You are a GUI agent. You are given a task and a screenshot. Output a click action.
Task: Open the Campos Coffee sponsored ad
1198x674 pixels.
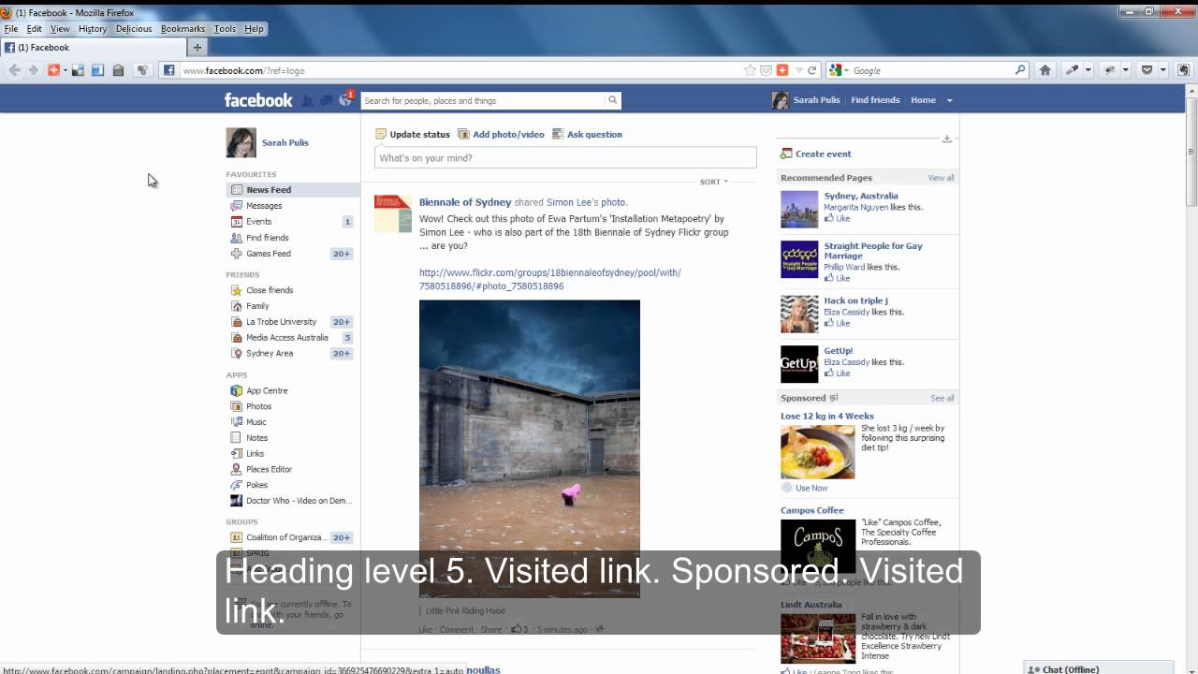pos(812,510)
